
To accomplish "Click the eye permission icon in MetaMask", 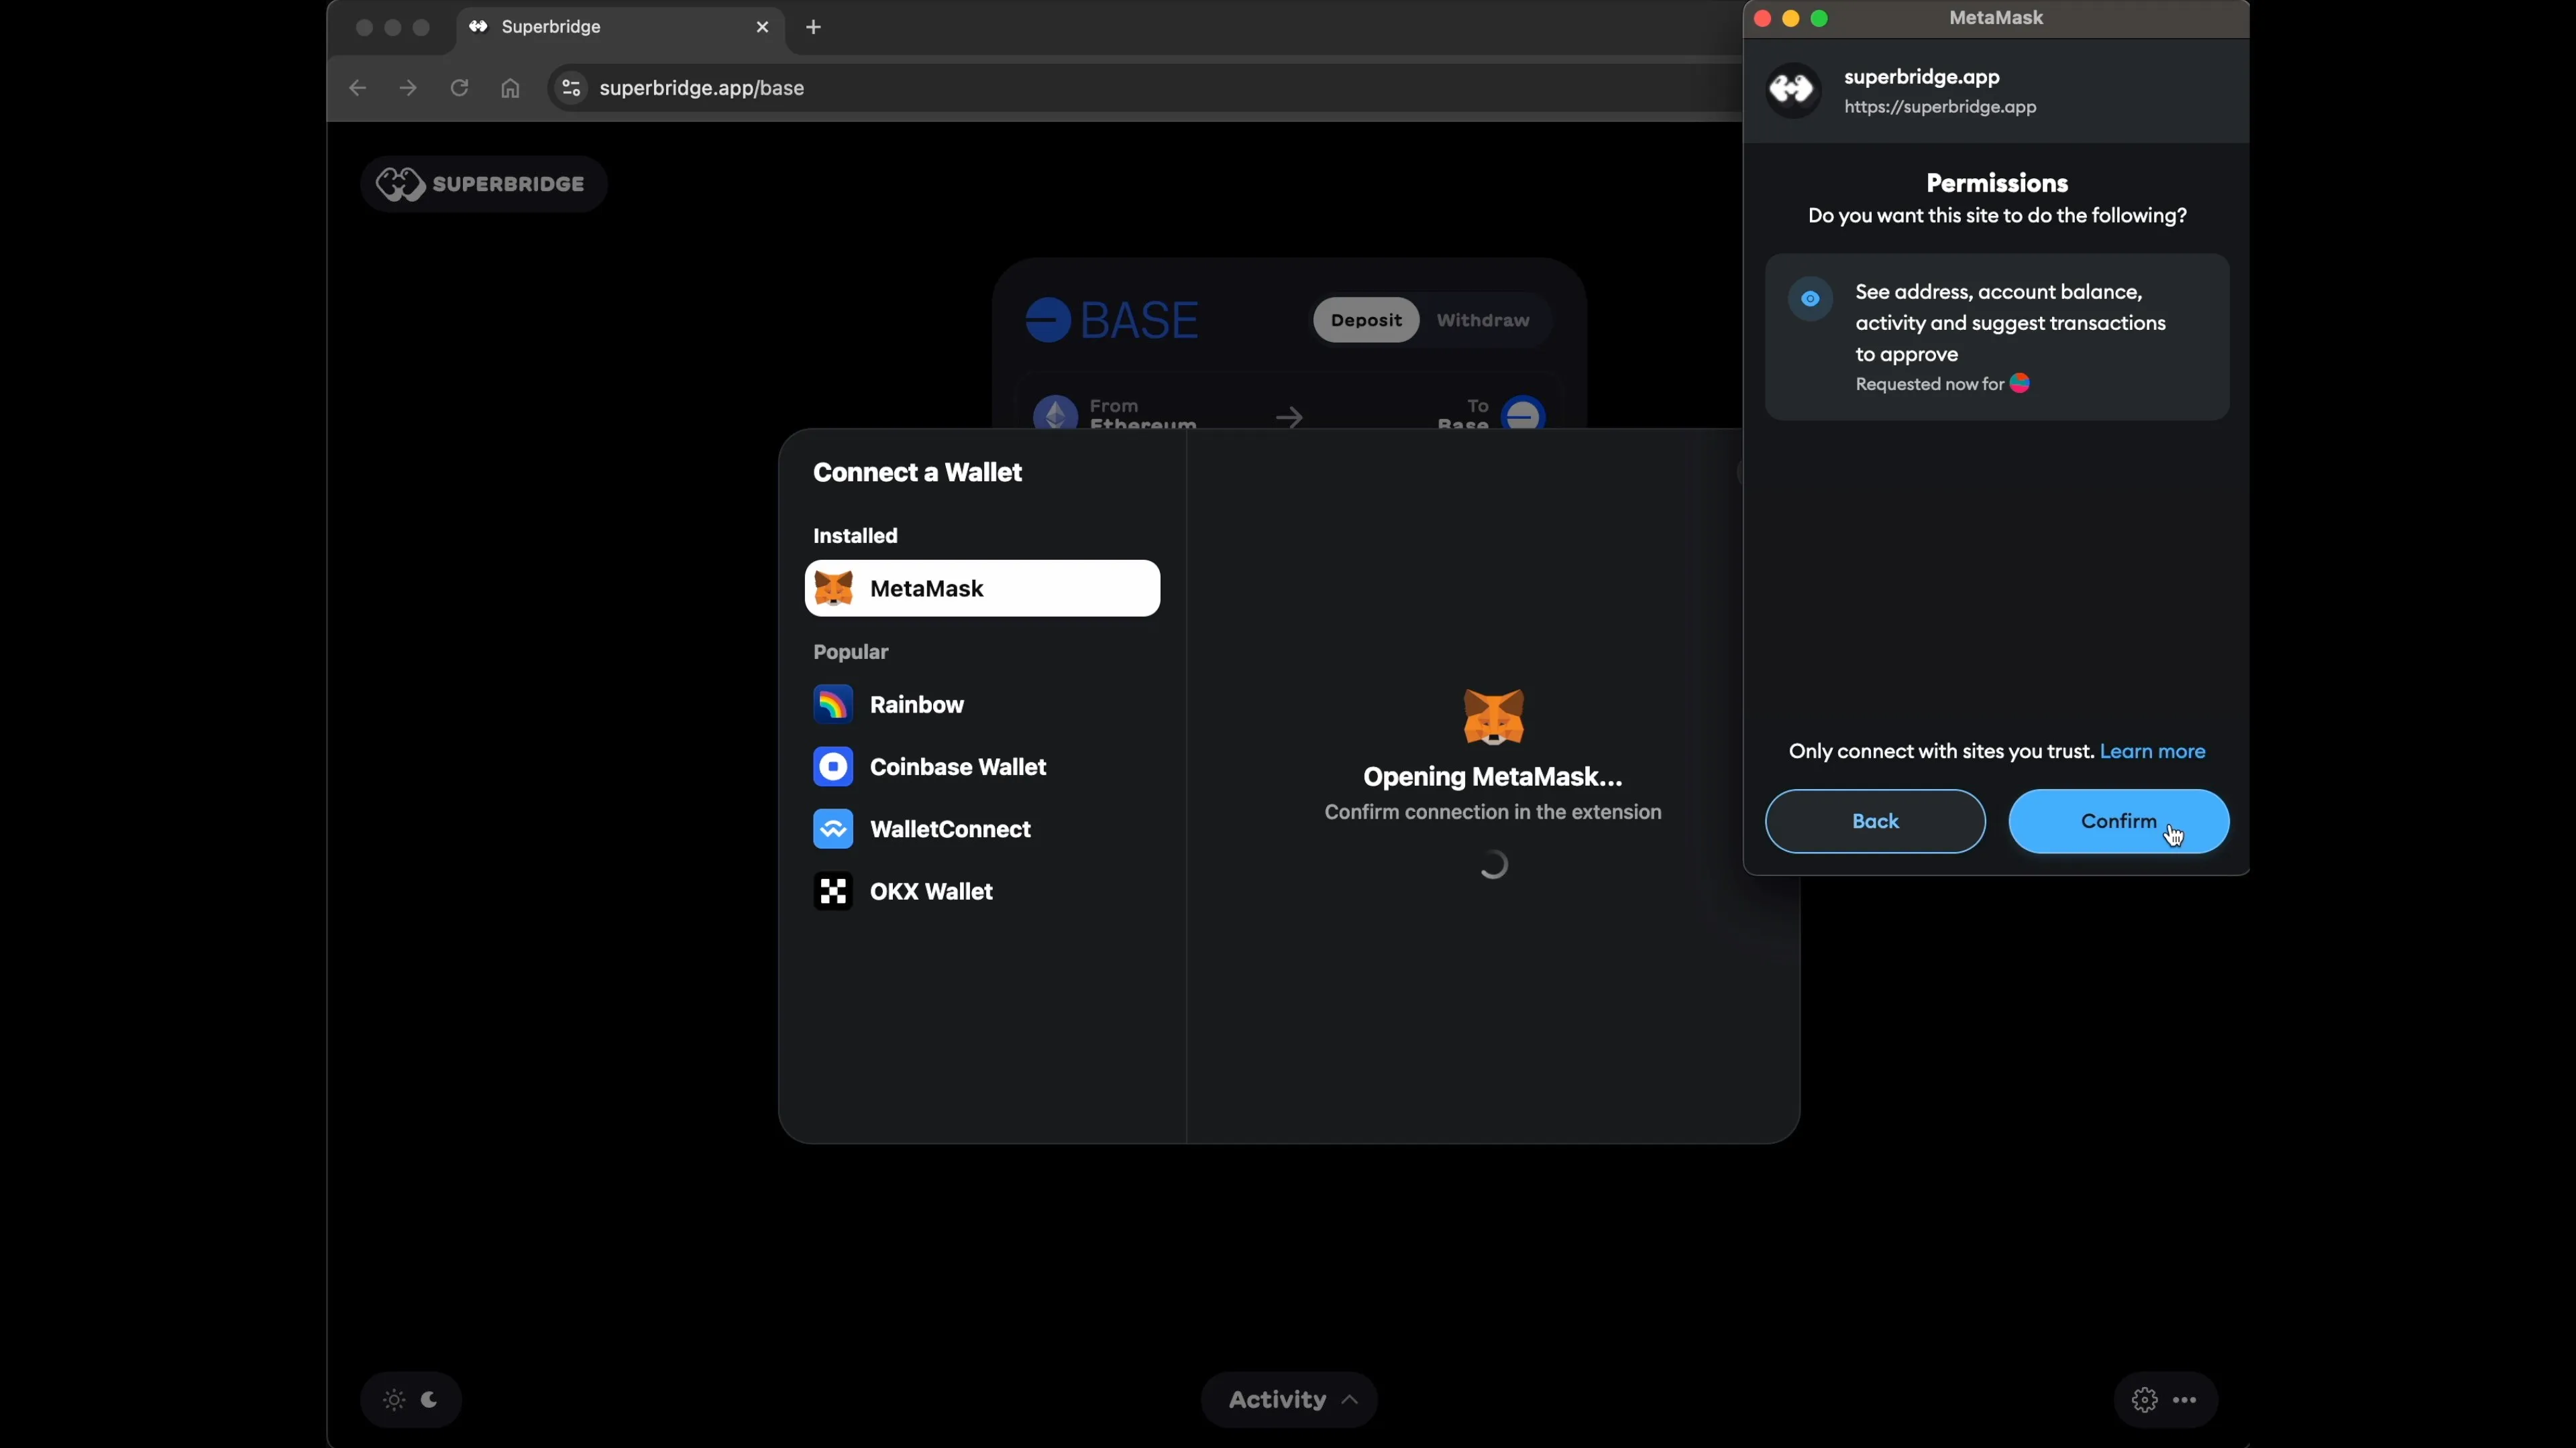I will coord(1810,298).
